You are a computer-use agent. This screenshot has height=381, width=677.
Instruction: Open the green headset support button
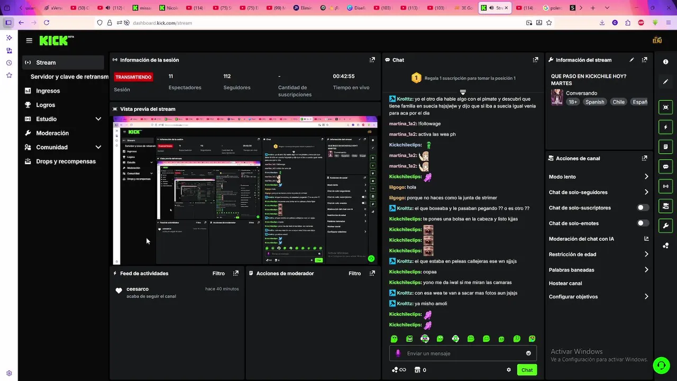[661, 365]
